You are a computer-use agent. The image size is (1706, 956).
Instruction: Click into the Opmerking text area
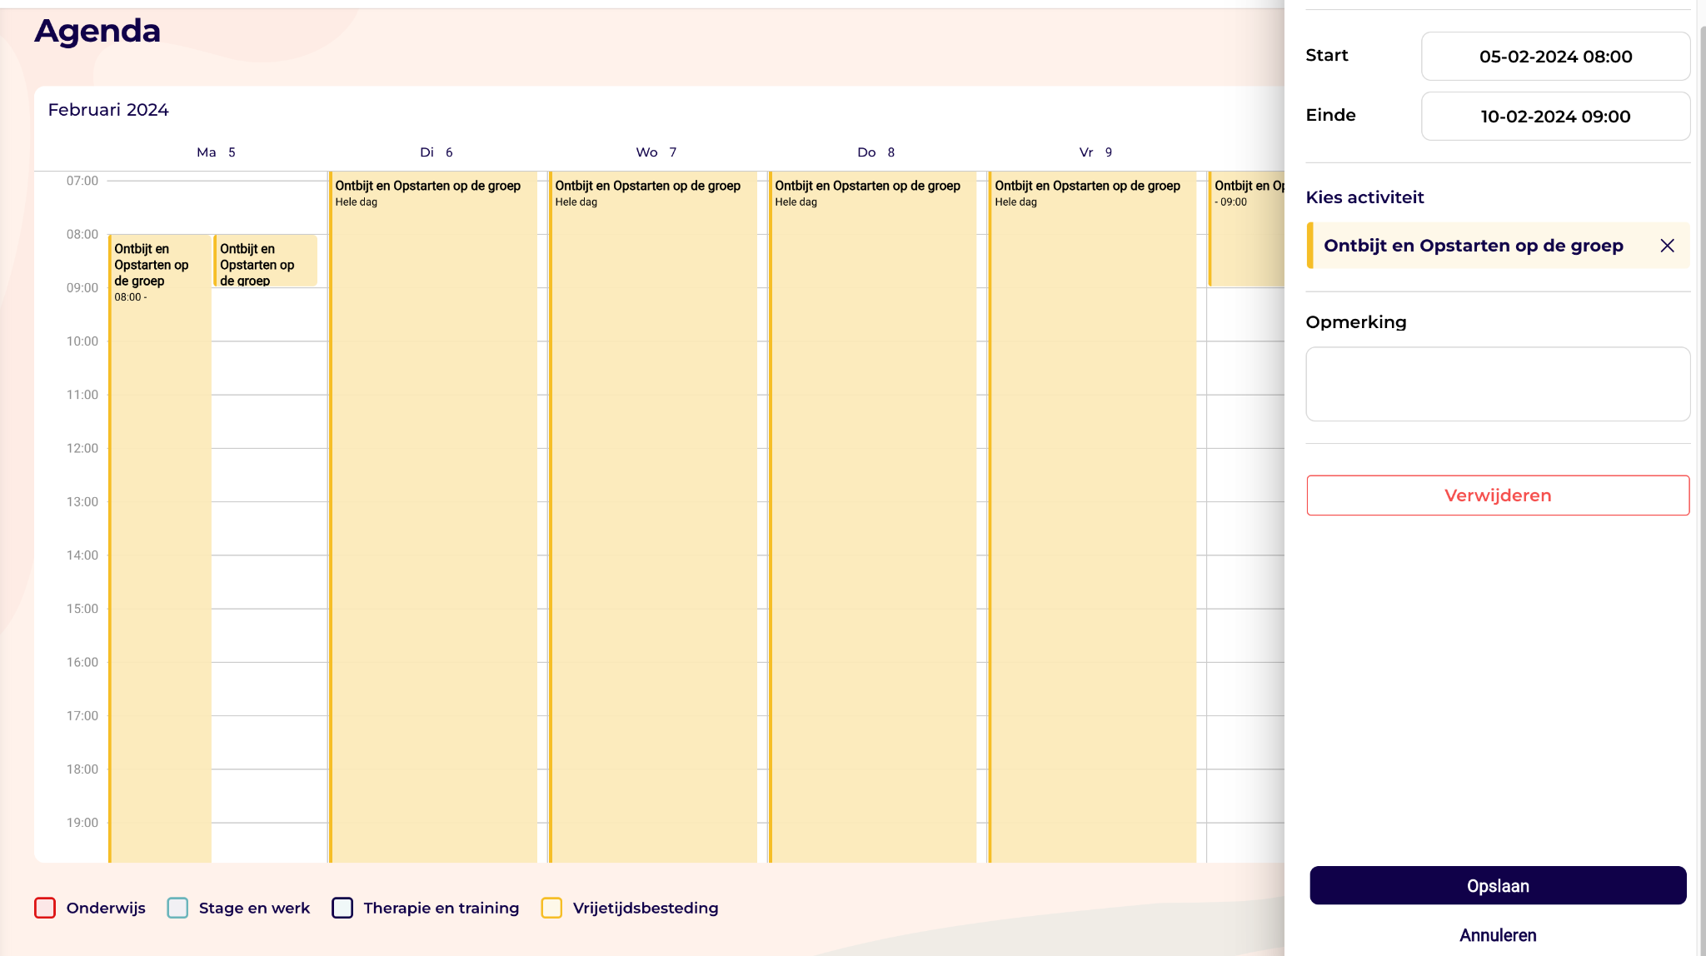point(1498,384)
